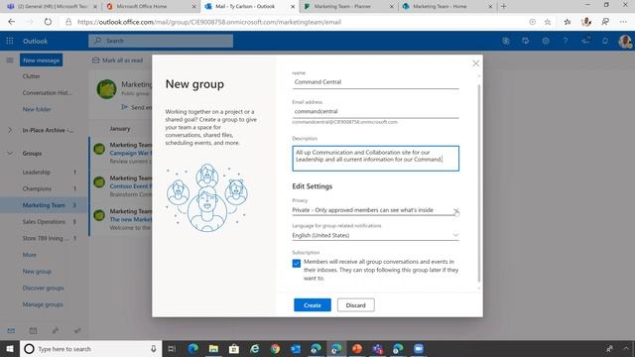635x357 pixels.
Task: Go back in the browser
Action: pos(11,22)
